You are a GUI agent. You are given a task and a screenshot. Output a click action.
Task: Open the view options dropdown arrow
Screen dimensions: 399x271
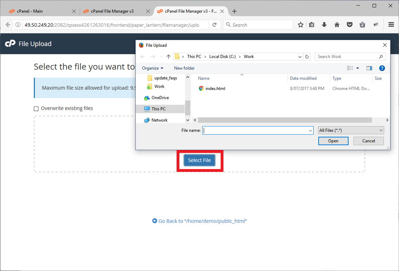coord(357,68)
